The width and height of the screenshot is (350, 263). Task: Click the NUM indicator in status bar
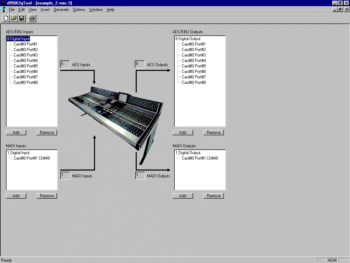(332, 260)
